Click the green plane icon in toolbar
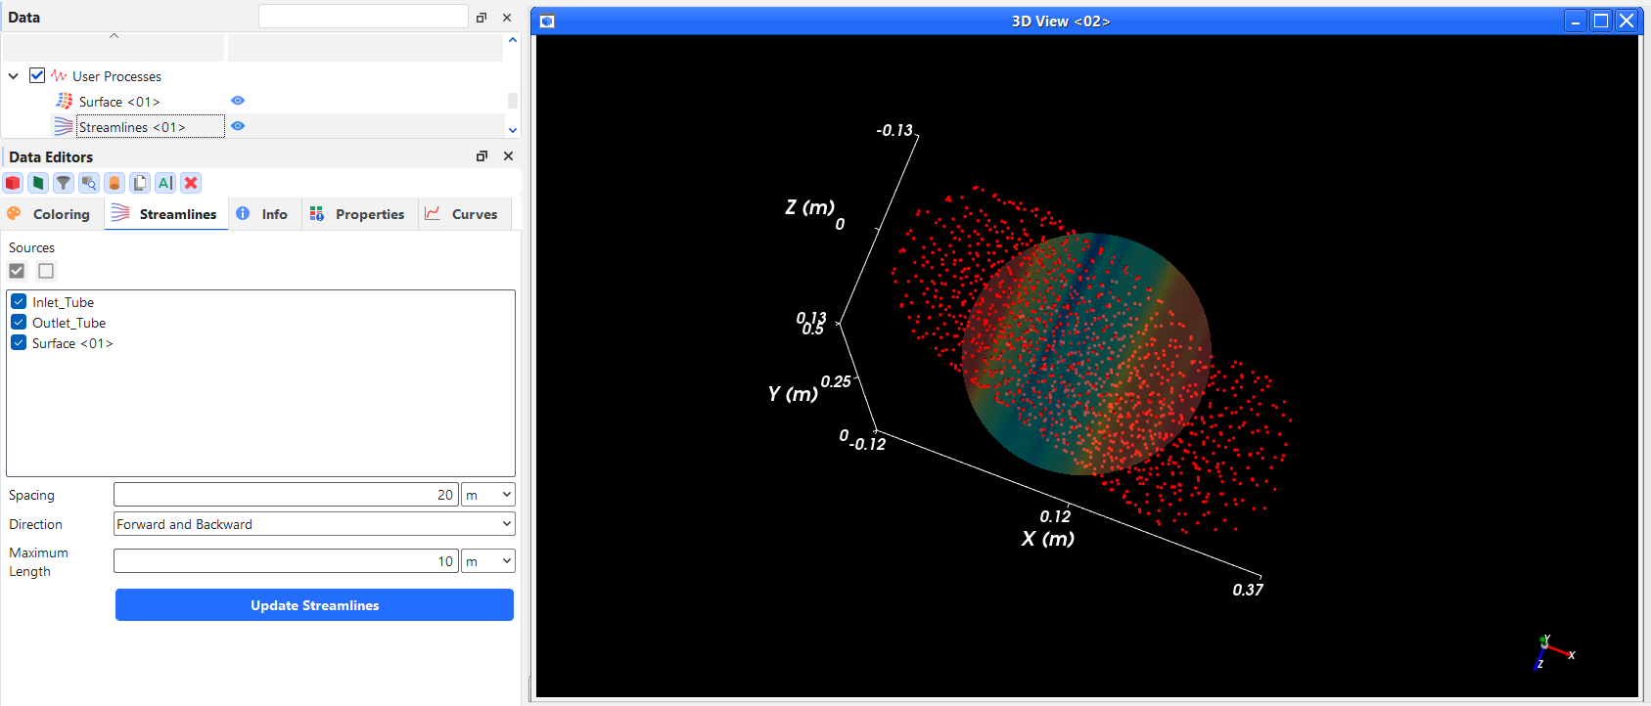 click(x=38, y=183)
